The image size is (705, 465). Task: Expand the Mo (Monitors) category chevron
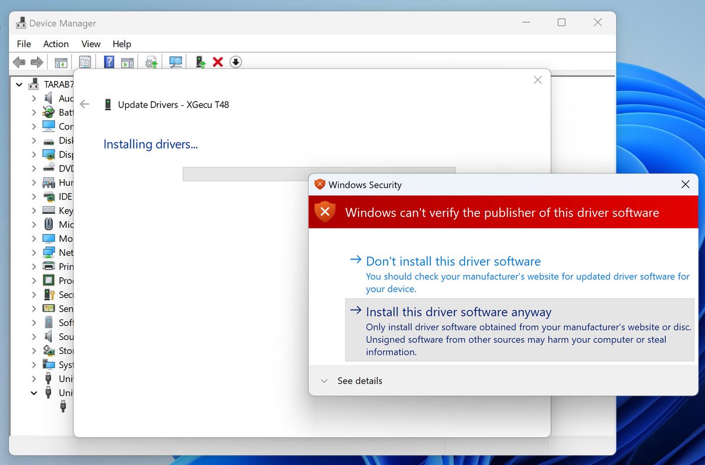(34, 238)
